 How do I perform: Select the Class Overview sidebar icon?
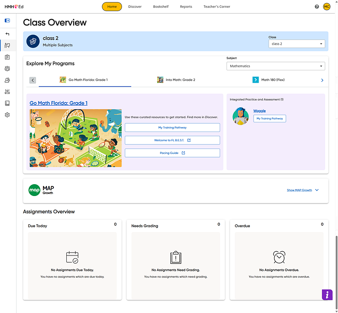(x=7, y=46)
